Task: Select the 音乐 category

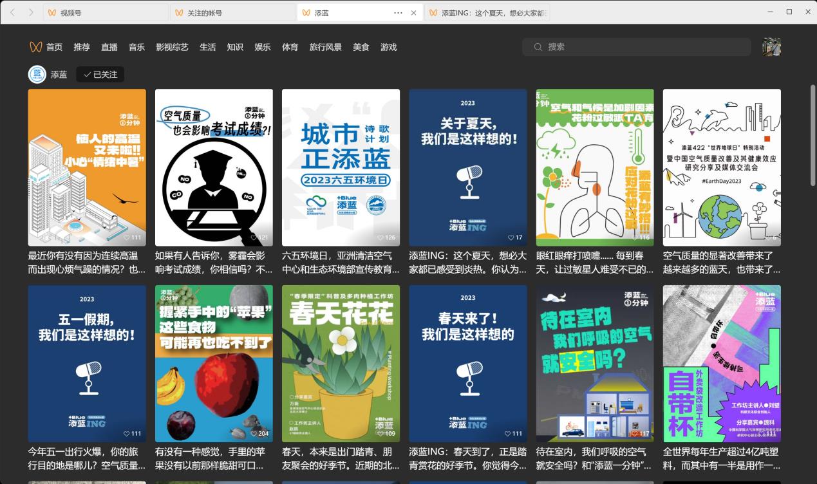Action: (x=136, y=47)
